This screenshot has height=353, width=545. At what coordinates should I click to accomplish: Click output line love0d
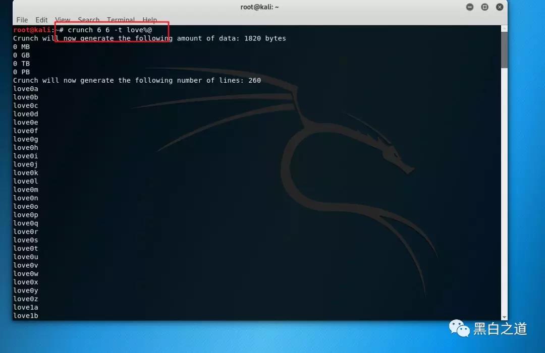(26, 114)
